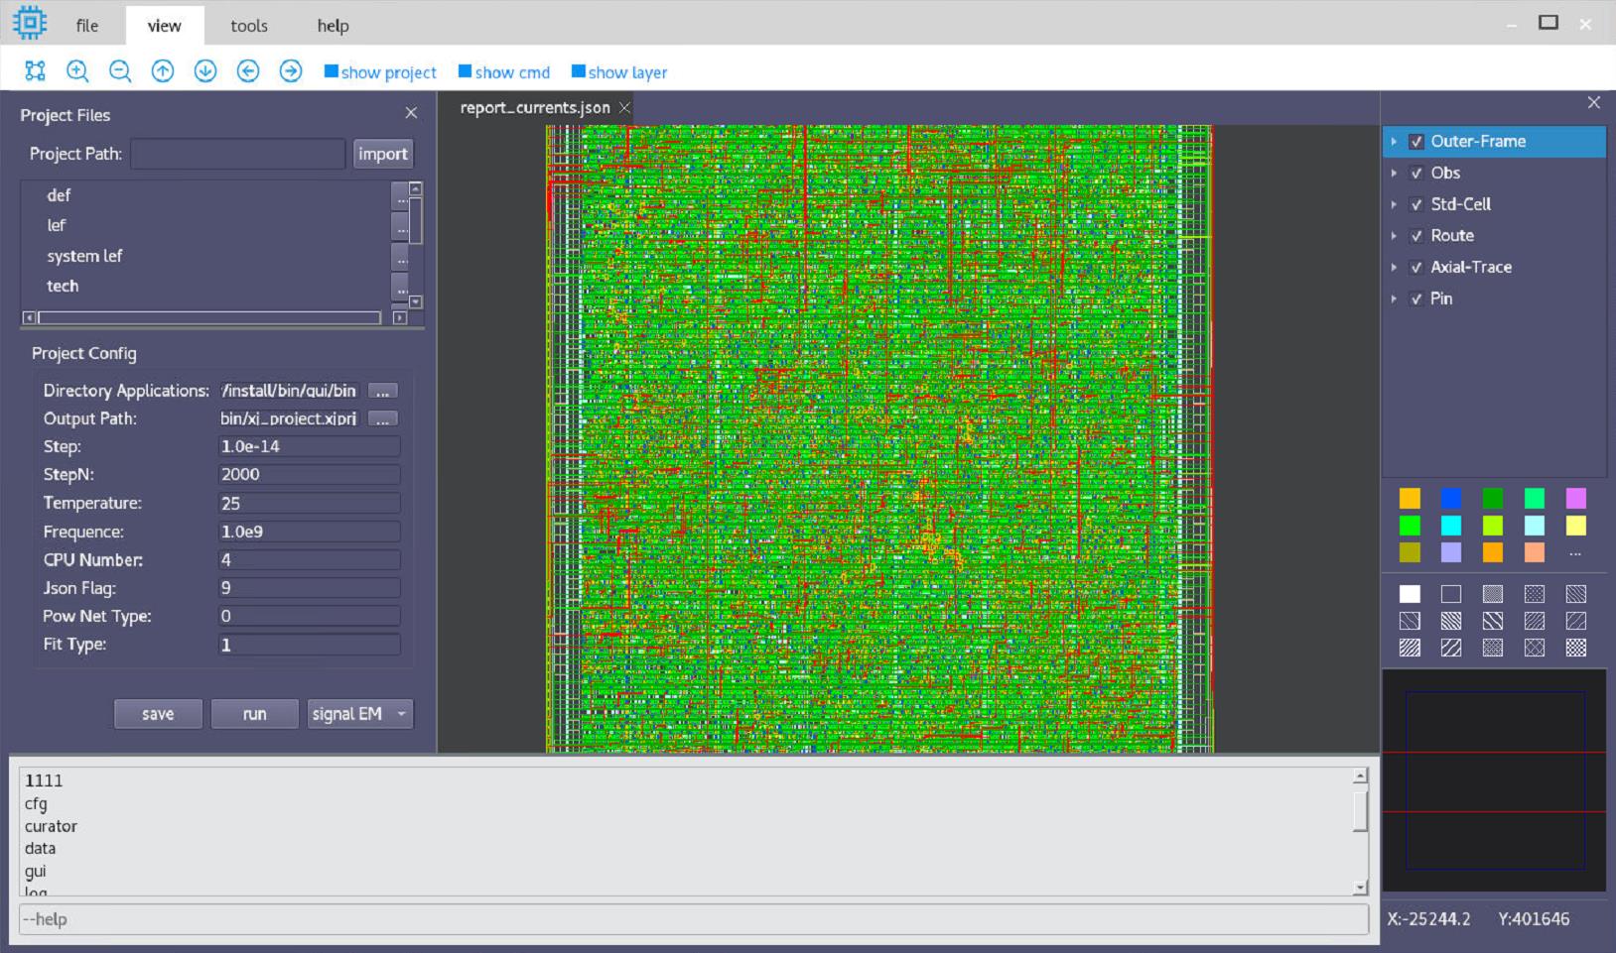The image size is (1616, 953).
Task: Zoom in with the magnifier plus icon
Action: 77,71
